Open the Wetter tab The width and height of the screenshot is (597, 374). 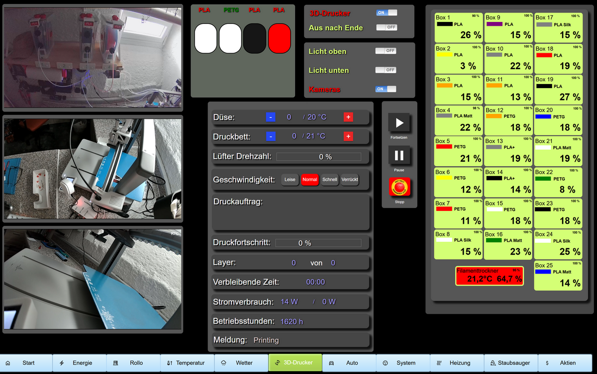pos(241,363)
